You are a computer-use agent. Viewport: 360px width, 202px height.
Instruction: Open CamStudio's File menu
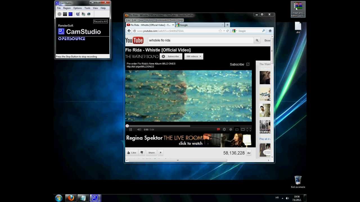pos(59,8)
